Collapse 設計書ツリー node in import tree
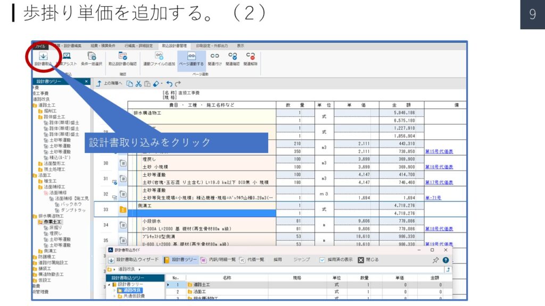Screen dimensions: 545x306 tap(109, 284)
